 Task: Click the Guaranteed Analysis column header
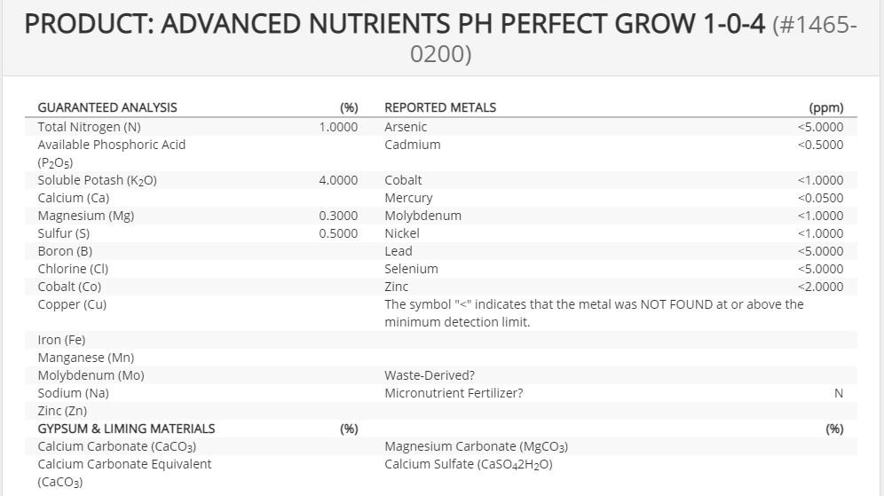[x=107, y=107]
